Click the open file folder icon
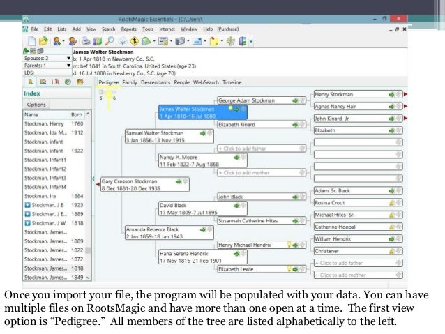Screen dimensions: 445x334 pos(42,41)
